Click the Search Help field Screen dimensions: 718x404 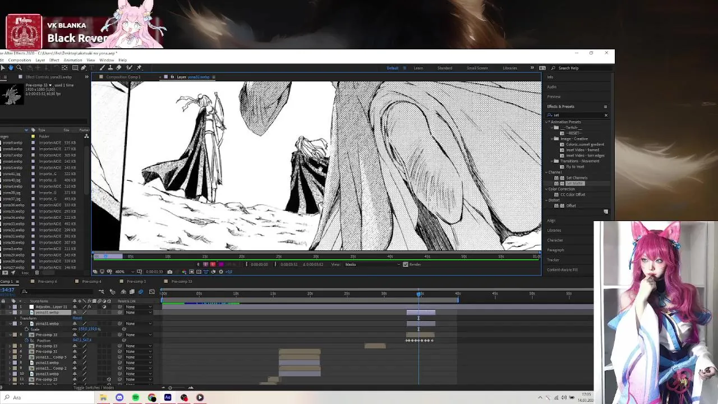(x=581, y=68)
